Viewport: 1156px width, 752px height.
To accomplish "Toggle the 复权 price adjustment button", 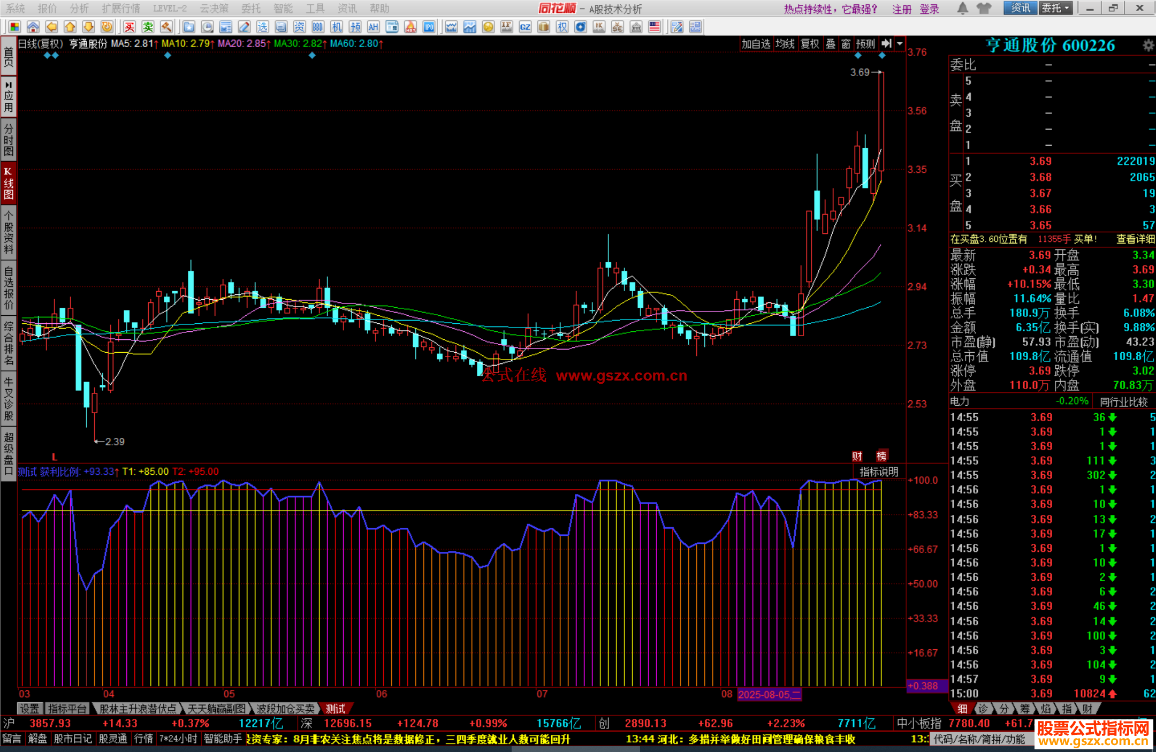I will pos(810,44).
